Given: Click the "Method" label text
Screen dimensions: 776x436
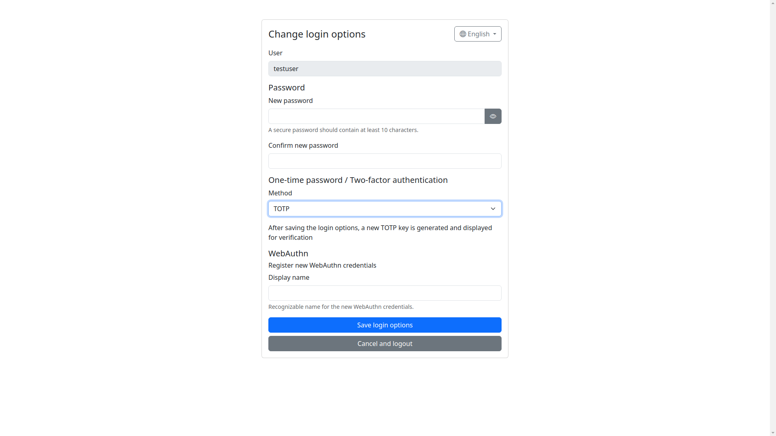Looking at the screenshot, I should 280,193.
